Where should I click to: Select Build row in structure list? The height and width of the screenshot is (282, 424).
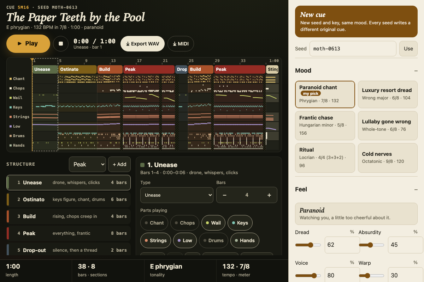coord(69,216)
